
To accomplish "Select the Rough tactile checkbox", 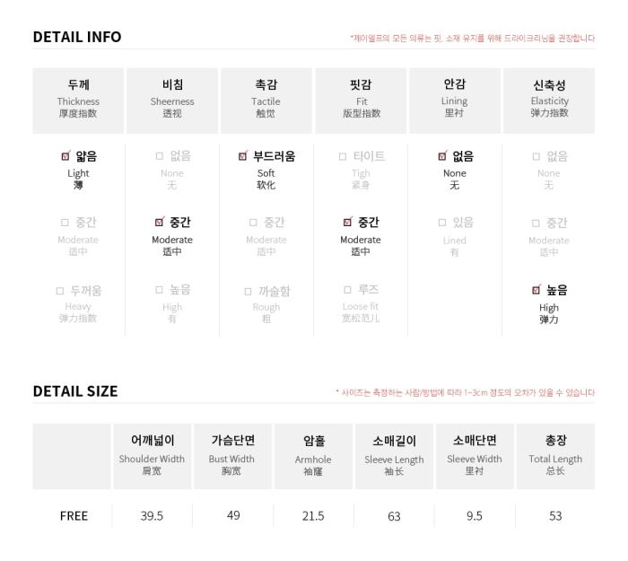I will (x=248, y=292).
